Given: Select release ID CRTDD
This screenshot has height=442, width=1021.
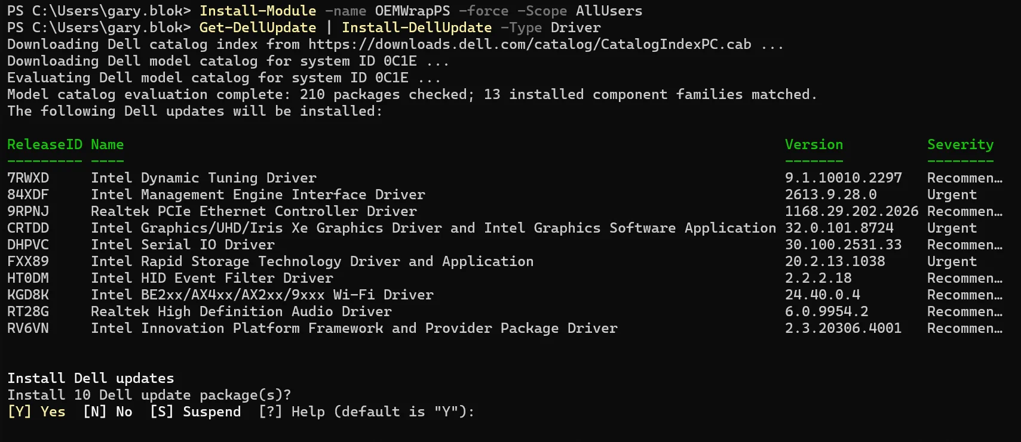Looking at the screenshot, I should click(x=28, y=228).
